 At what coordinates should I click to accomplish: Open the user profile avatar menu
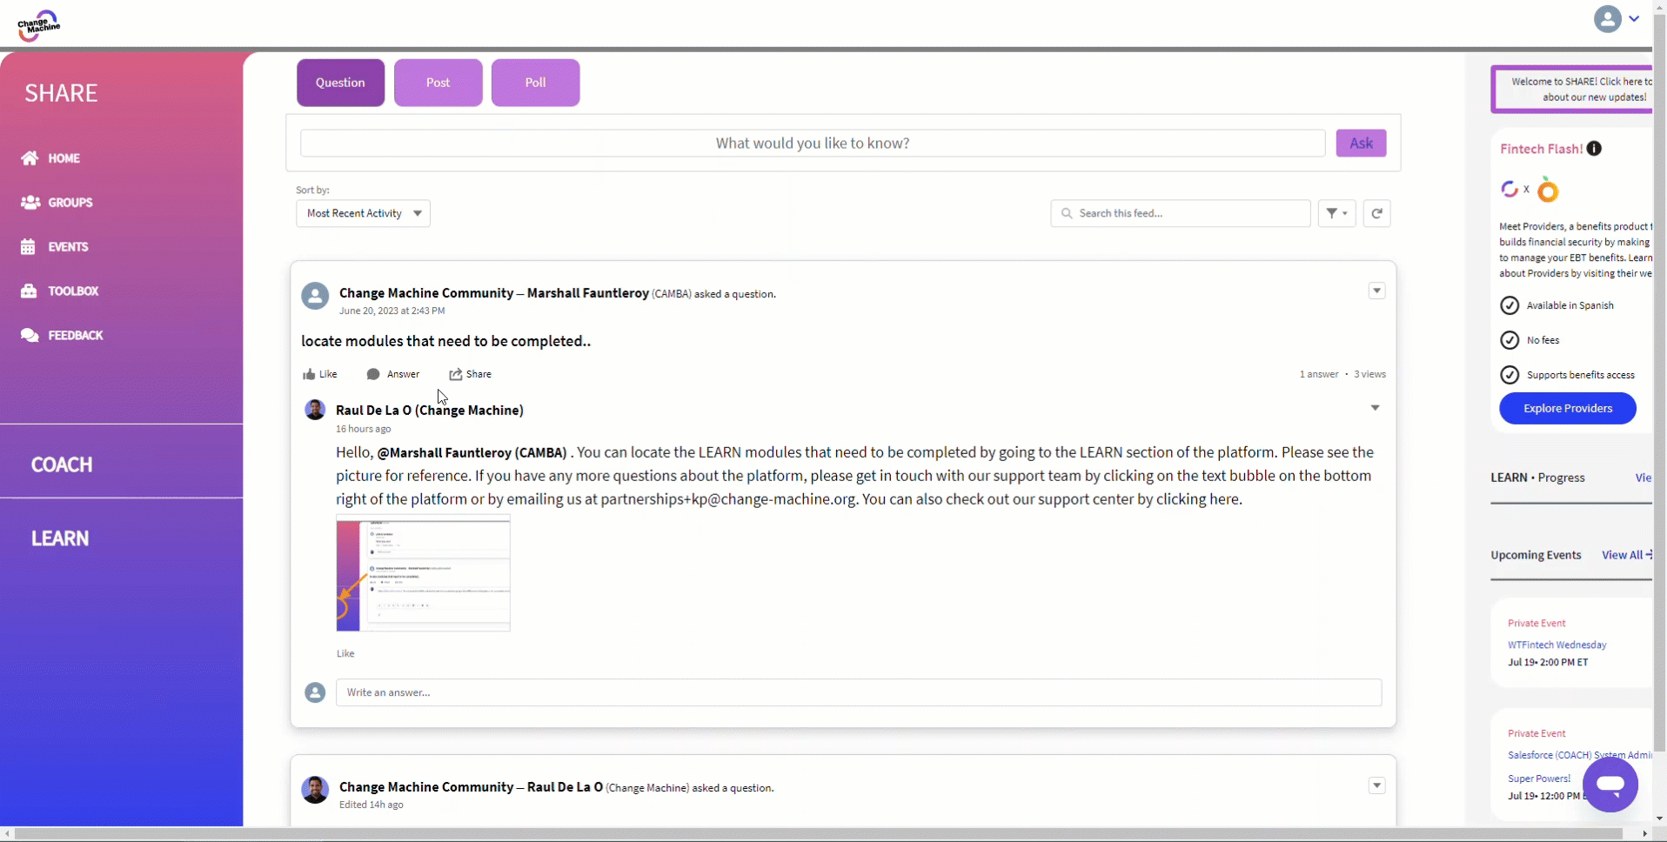click(1607, 19)
